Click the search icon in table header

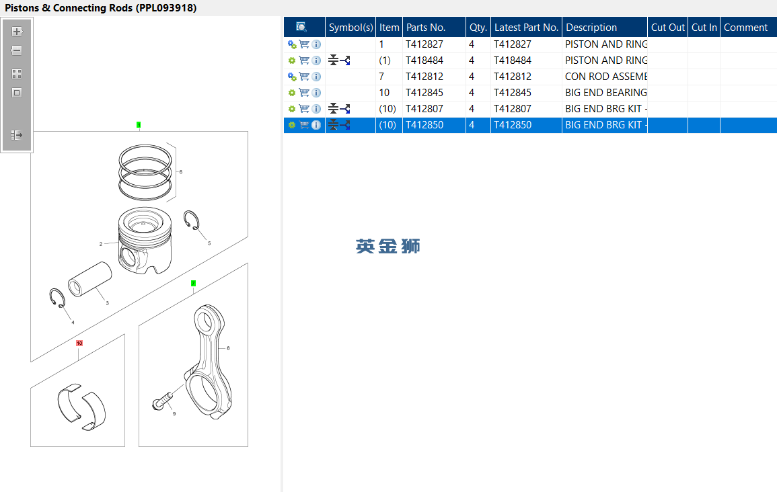(x=301, y=28)
